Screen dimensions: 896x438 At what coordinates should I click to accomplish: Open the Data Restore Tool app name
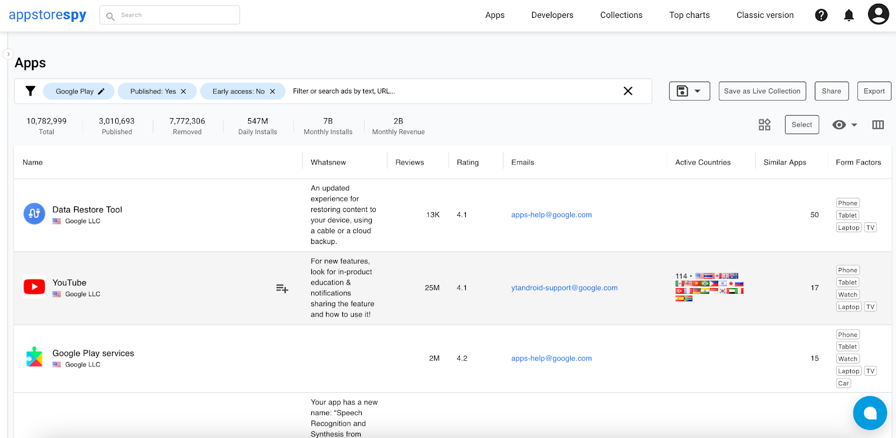87,210
